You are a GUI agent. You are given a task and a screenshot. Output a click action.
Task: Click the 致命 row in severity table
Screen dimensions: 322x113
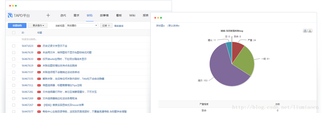point(237,110)
